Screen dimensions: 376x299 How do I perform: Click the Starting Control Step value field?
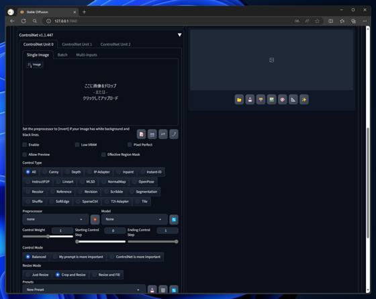pyautogui.click(x=115, y=230)
